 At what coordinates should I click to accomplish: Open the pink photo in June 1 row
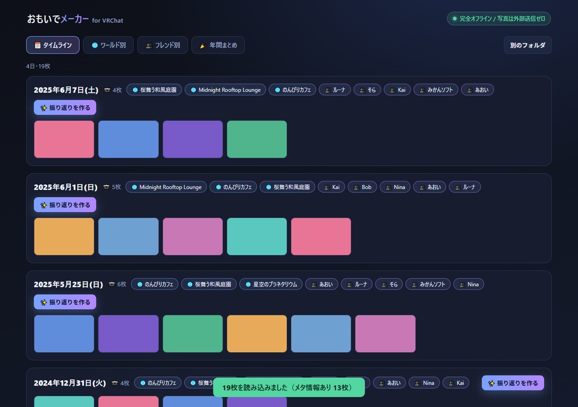coord(321,236)
